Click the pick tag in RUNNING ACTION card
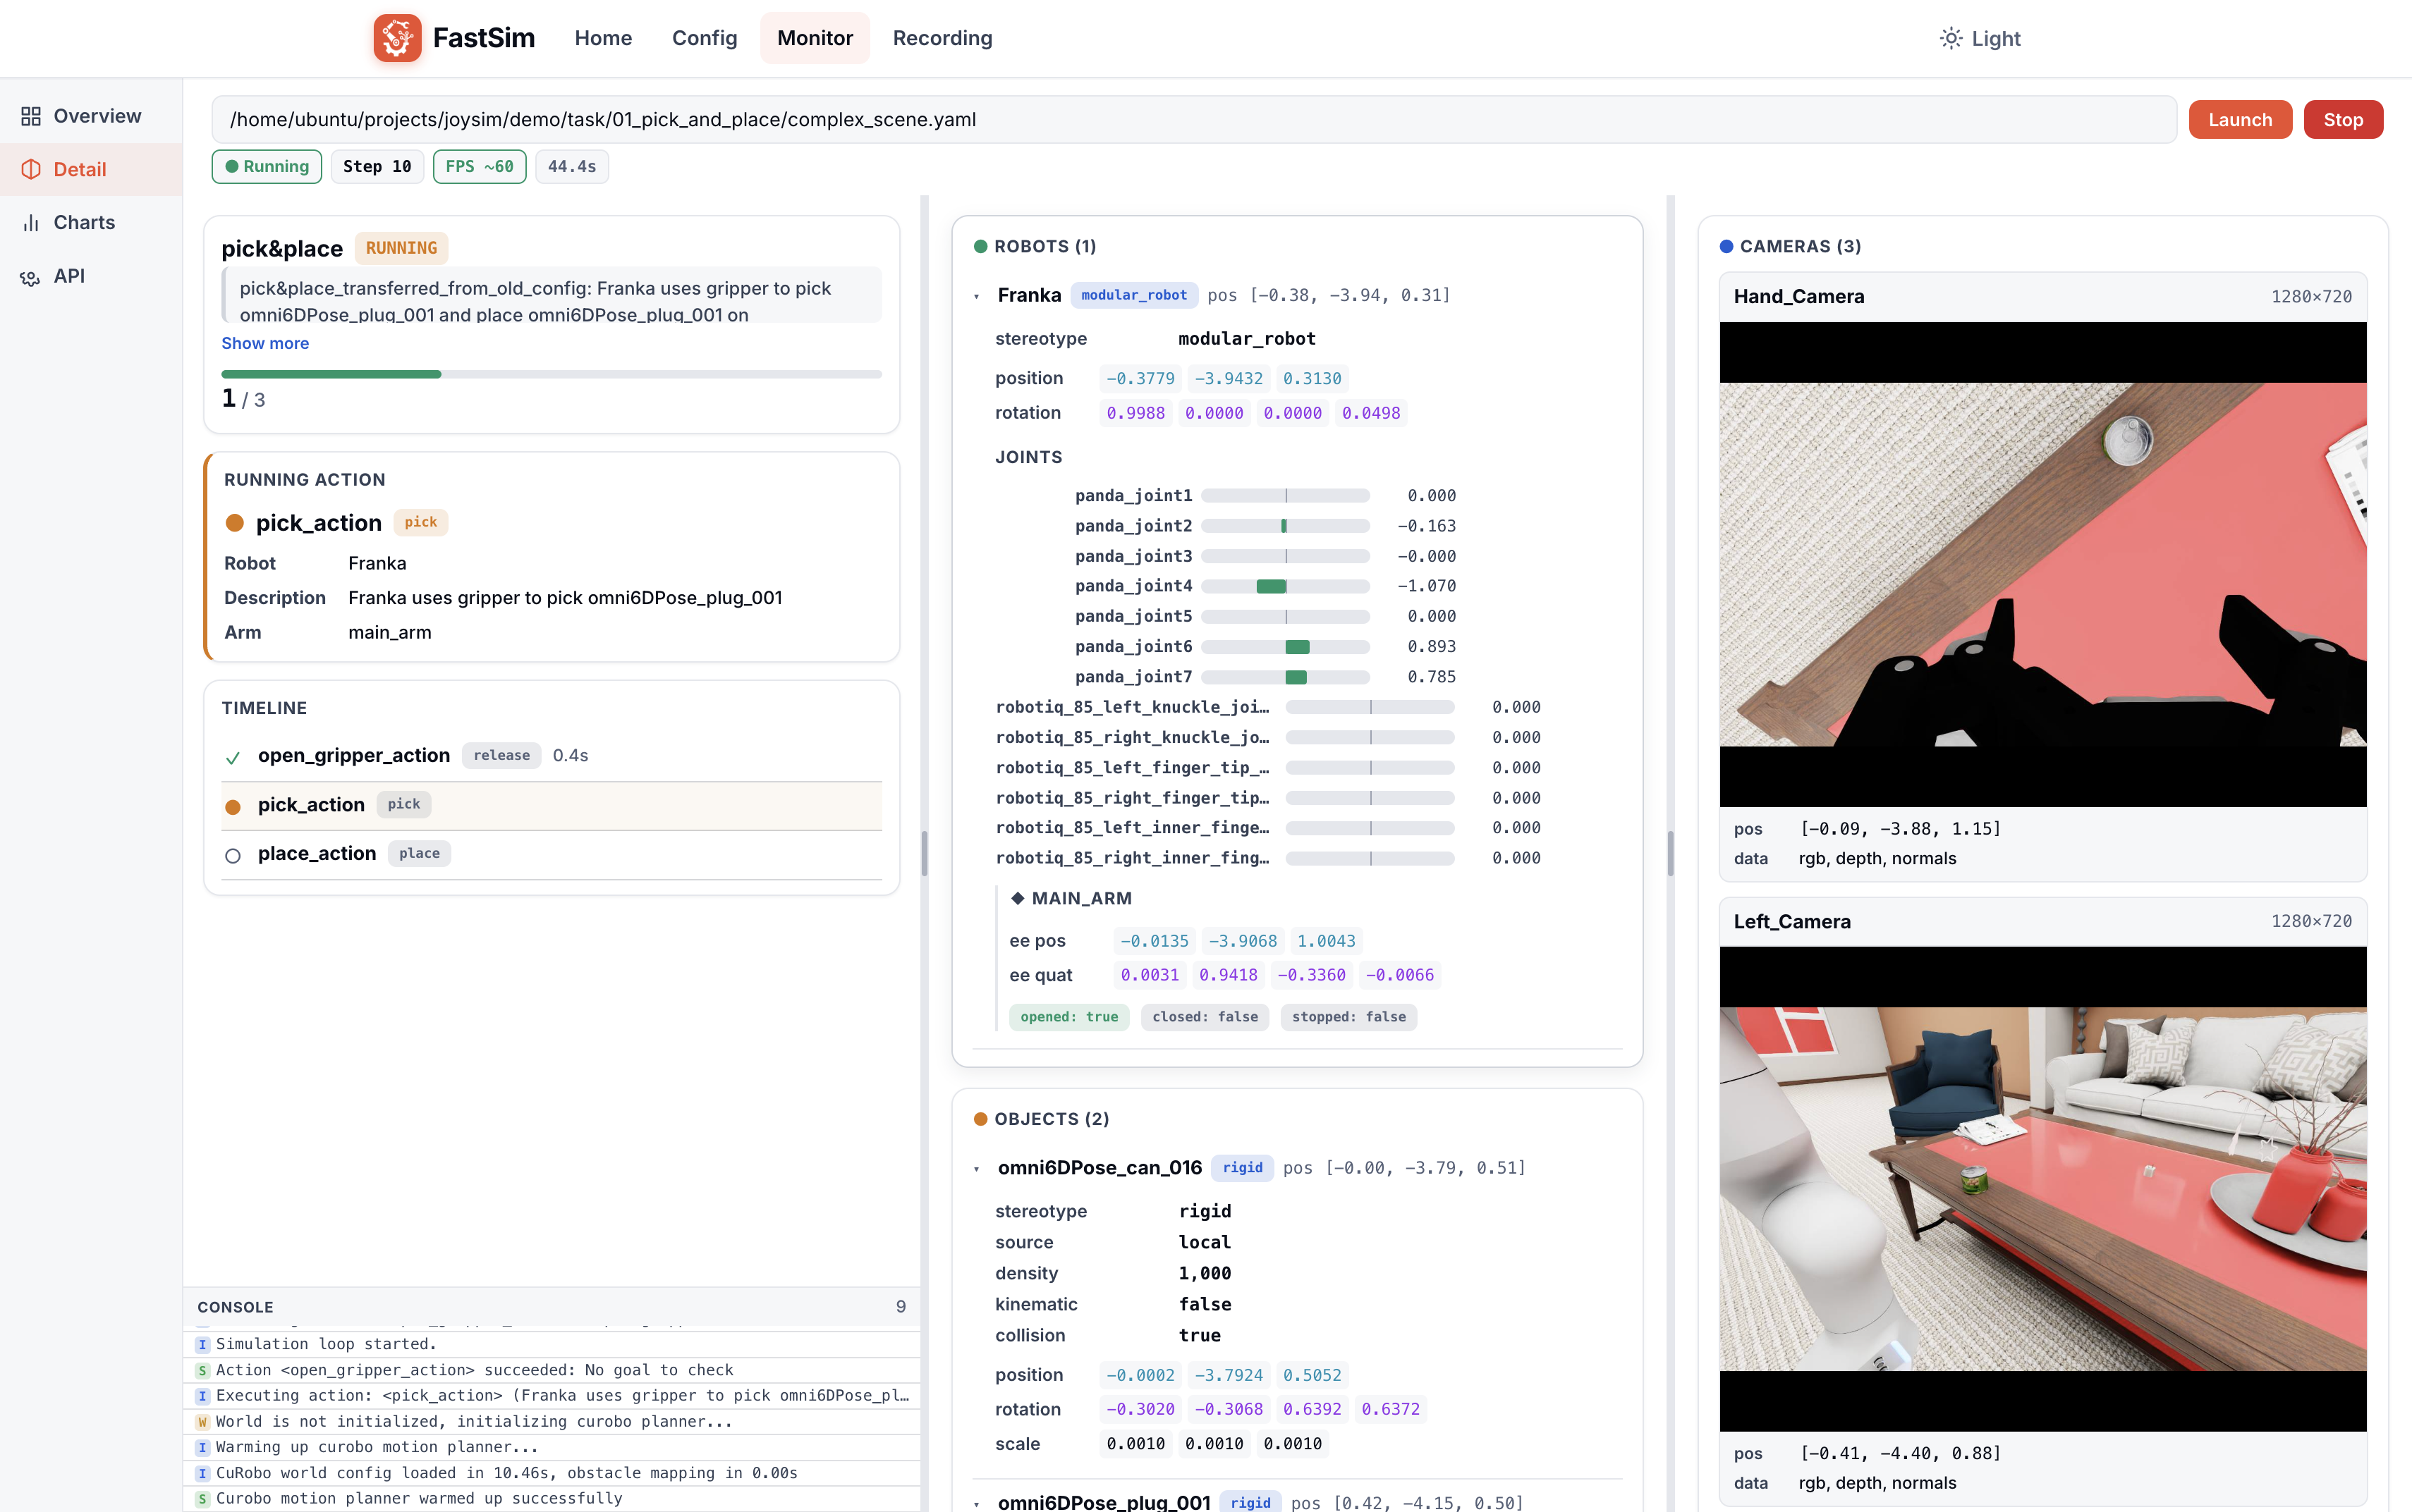 [x=420, y=522]
